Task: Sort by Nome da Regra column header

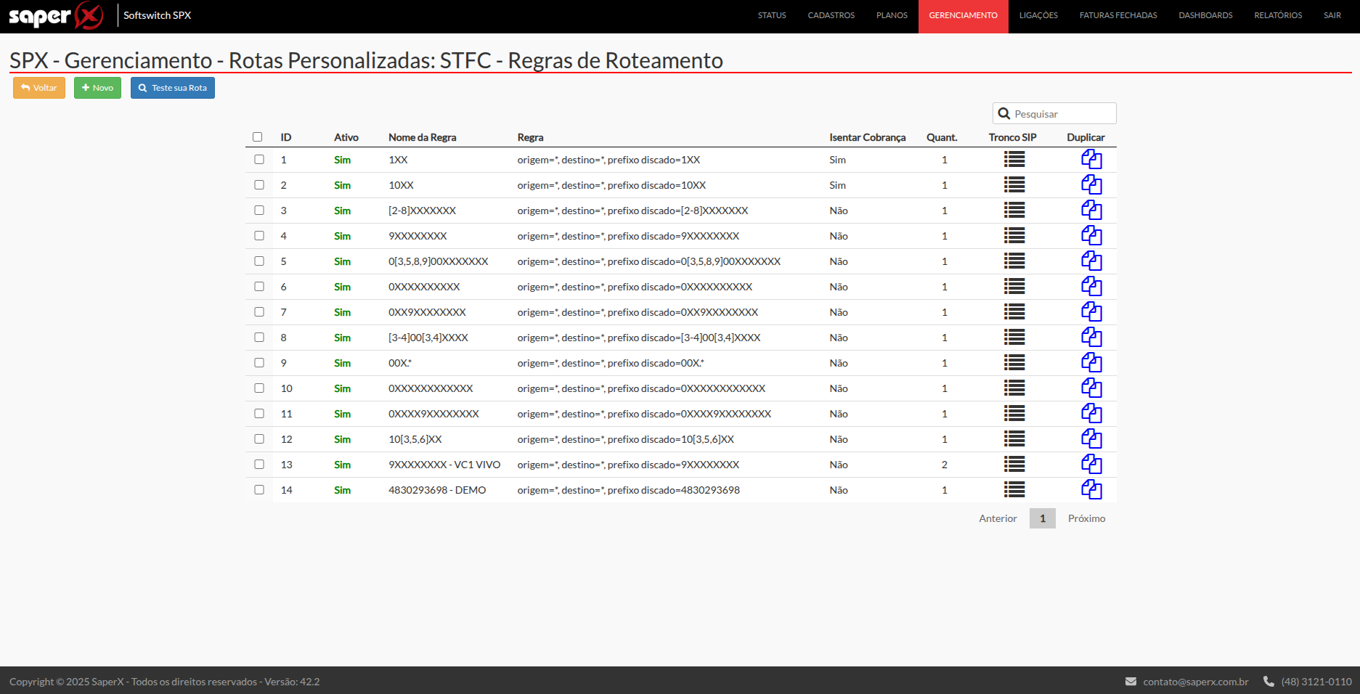Action: (x=423, y=137)
